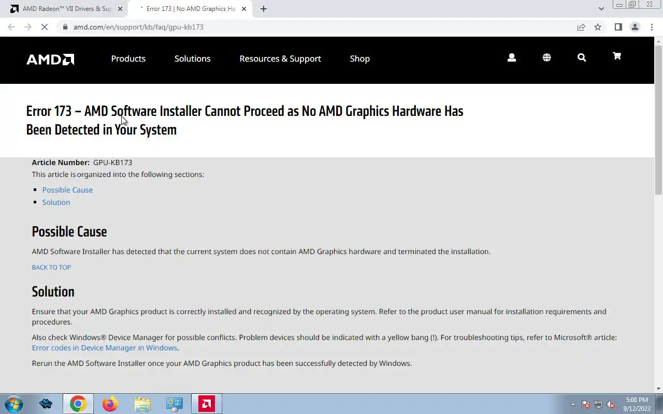Click the Possible Cause heading

pyautogui.click(x=69, y=232)
